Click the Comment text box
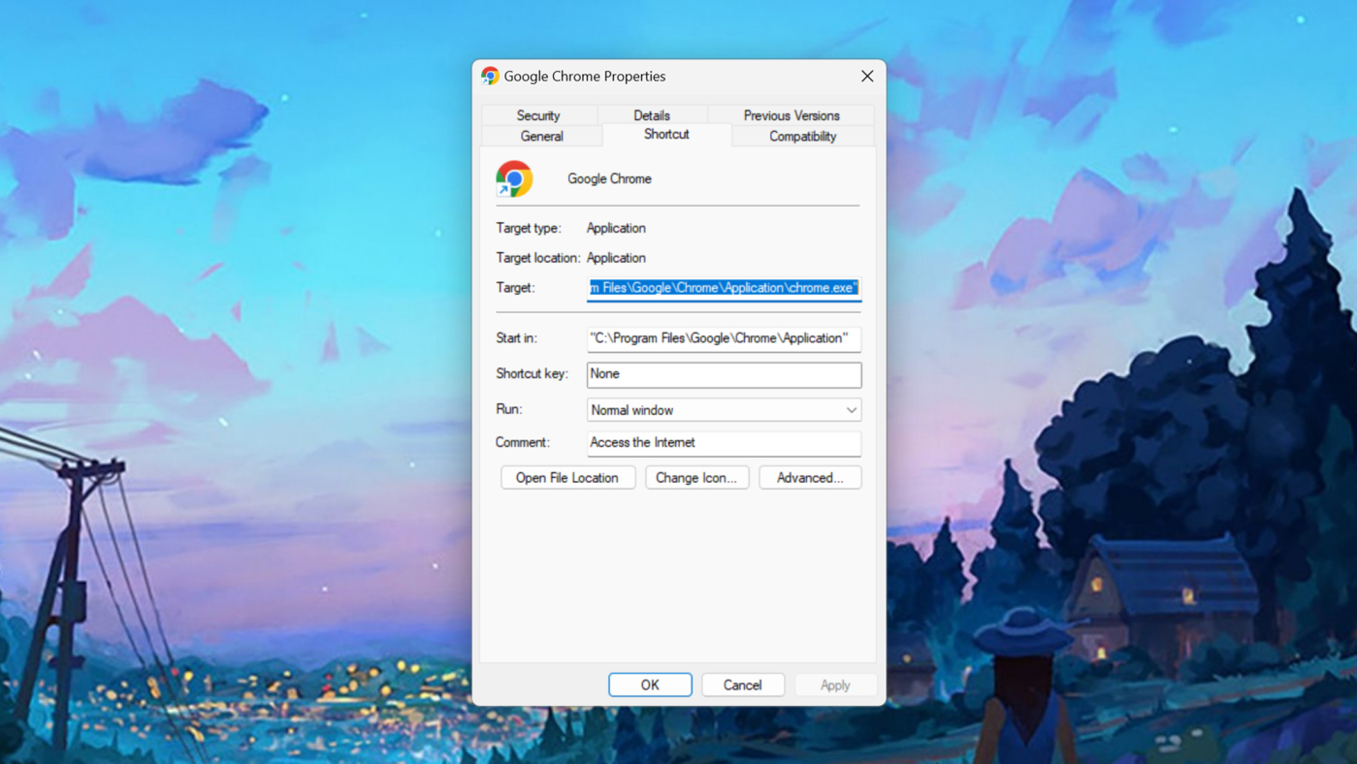Viewport: 1357px width, 764px height. (x=724, y=443)
